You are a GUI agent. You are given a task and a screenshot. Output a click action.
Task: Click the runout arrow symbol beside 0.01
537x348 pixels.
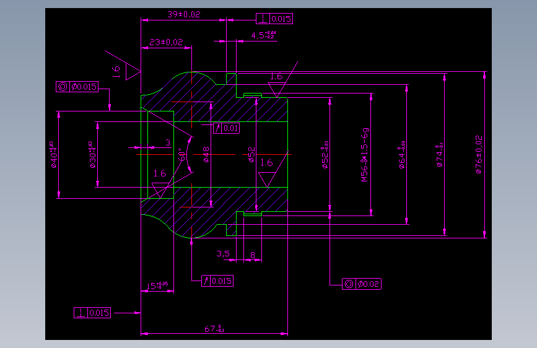217,128
